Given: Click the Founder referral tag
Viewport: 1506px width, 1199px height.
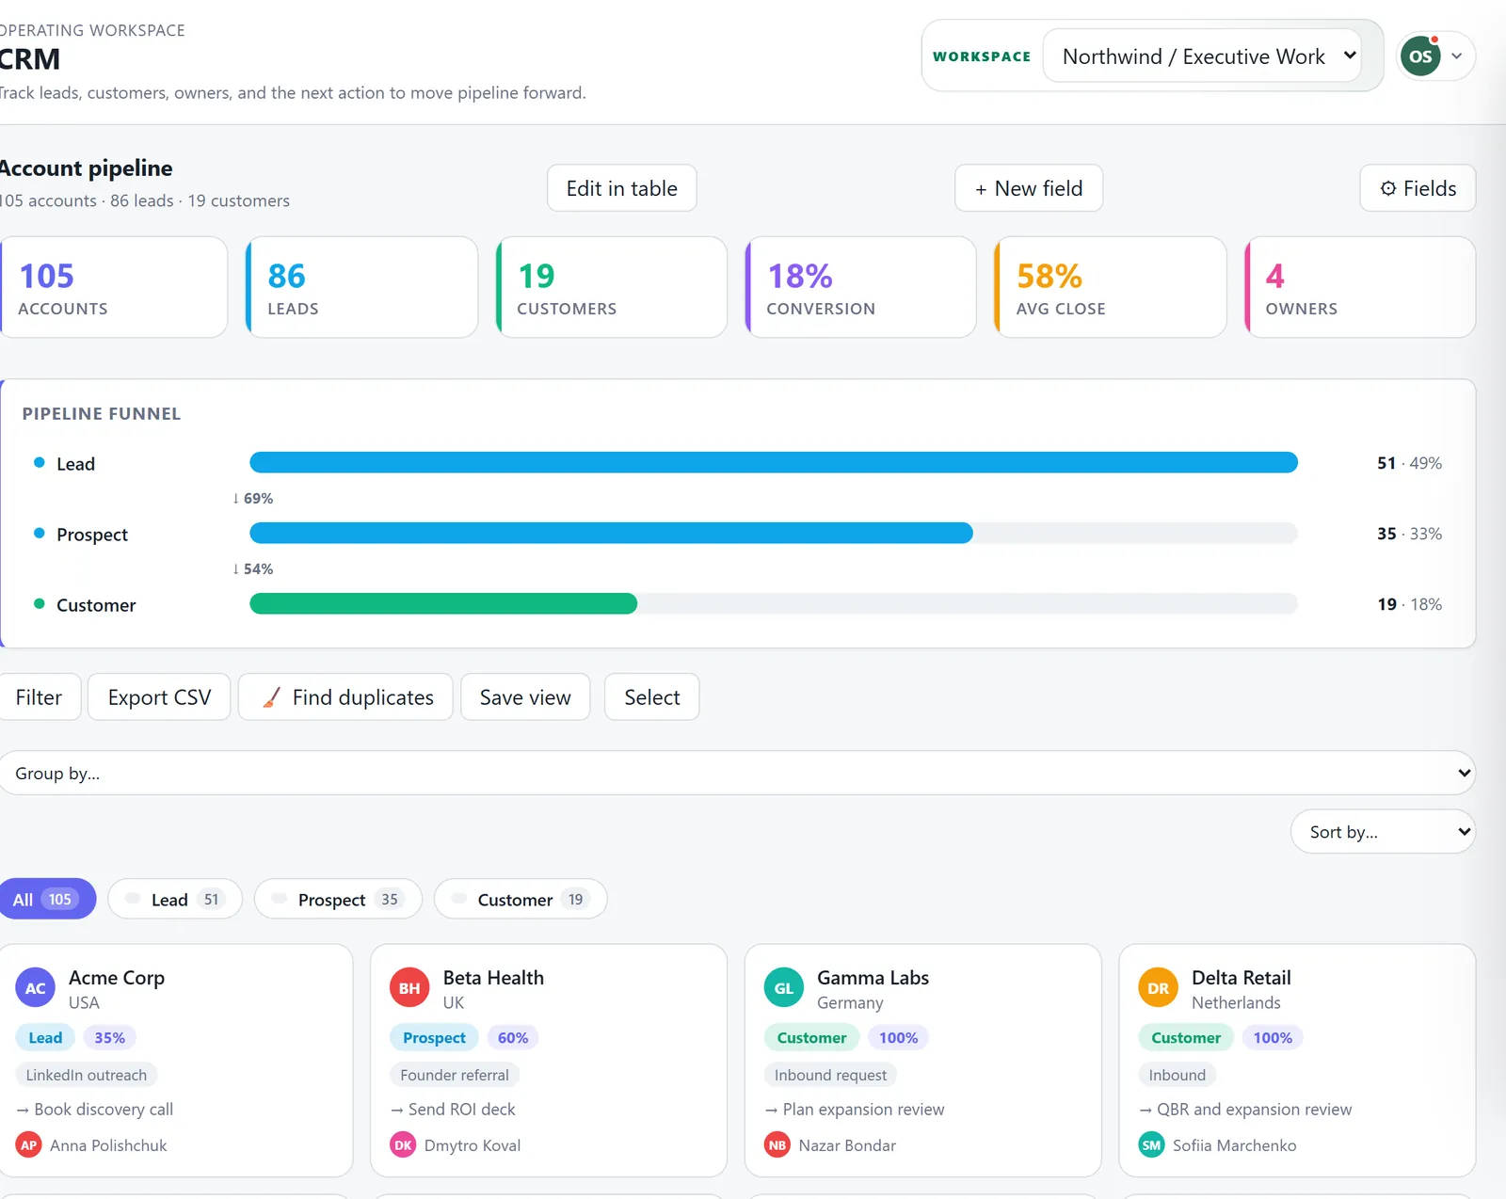Looking at the screenshot, I should pos(455,1075).
